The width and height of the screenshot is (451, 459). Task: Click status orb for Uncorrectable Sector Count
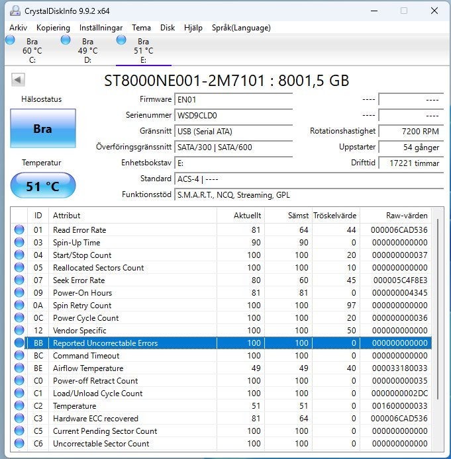pos(19,444)
